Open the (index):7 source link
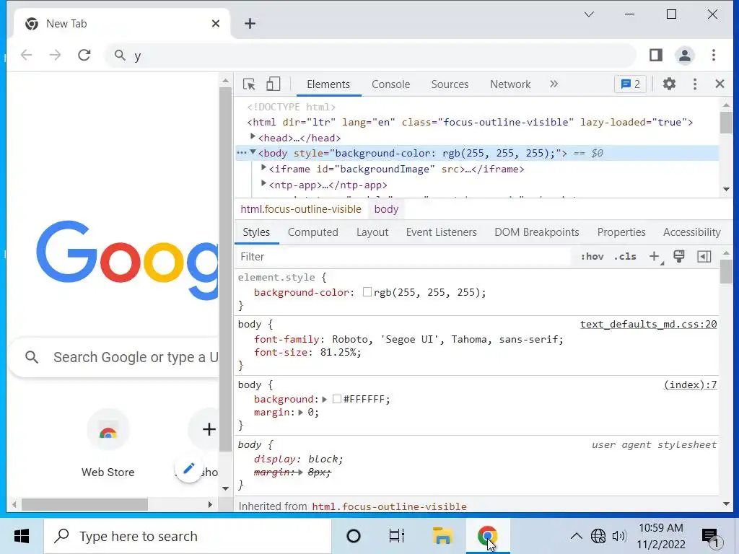Viewport: 739px width, 554px height. point(691,385)
